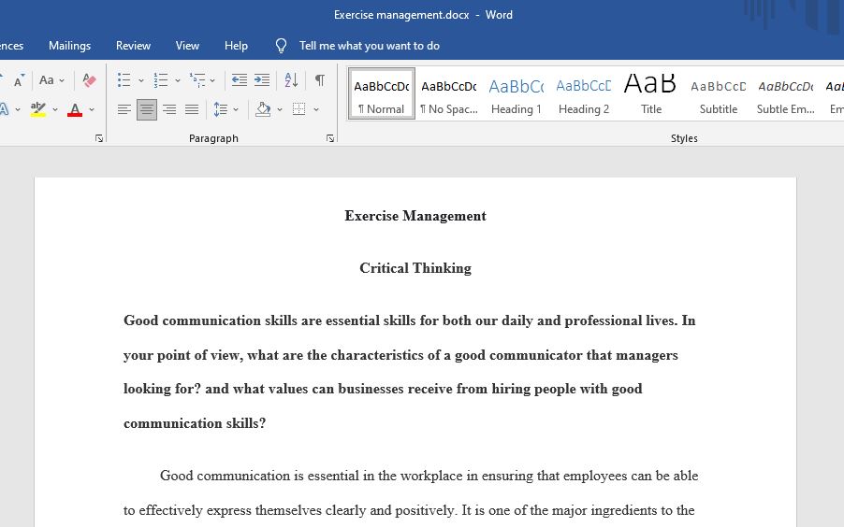Open the font color dropdown arrow

point(92,109)
